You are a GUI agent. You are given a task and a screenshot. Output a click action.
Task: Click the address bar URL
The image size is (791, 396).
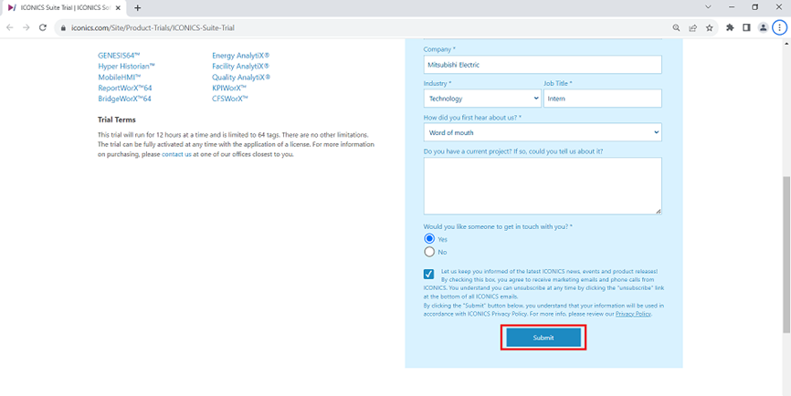click(153, 28)
